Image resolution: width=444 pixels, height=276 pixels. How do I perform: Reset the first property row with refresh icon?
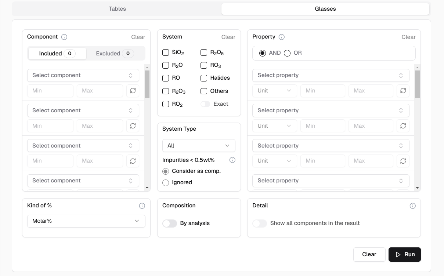tap(403, 91)
